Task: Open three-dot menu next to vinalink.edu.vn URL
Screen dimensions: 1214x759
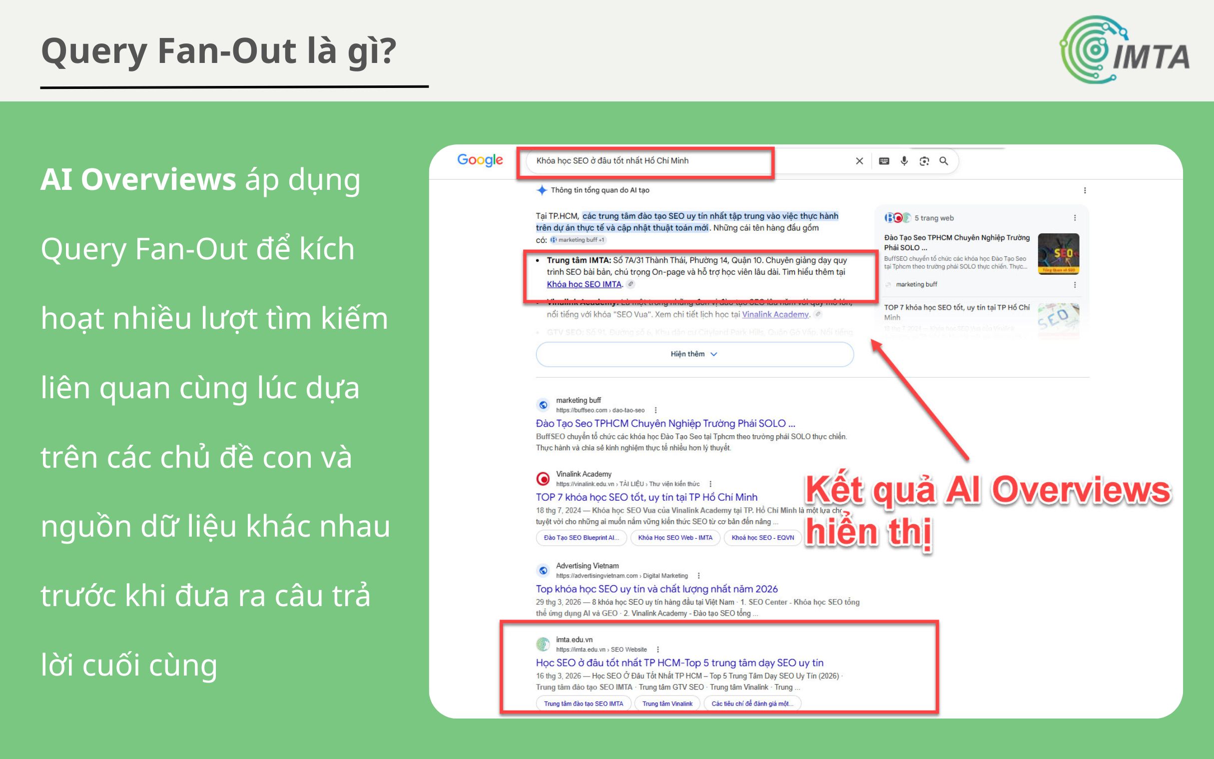Action: (x=710, y=484)
